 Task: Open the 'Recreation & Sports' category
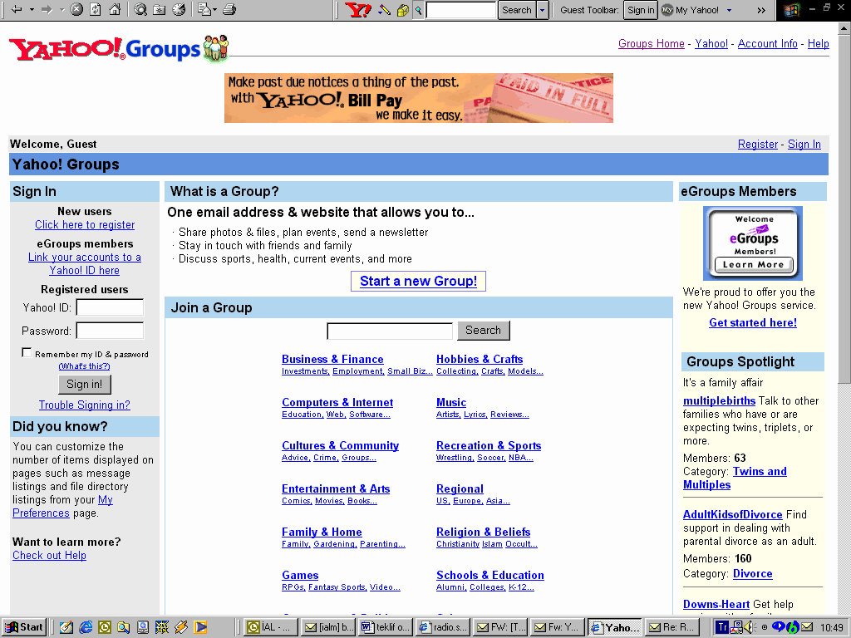[x=489, y=445]
